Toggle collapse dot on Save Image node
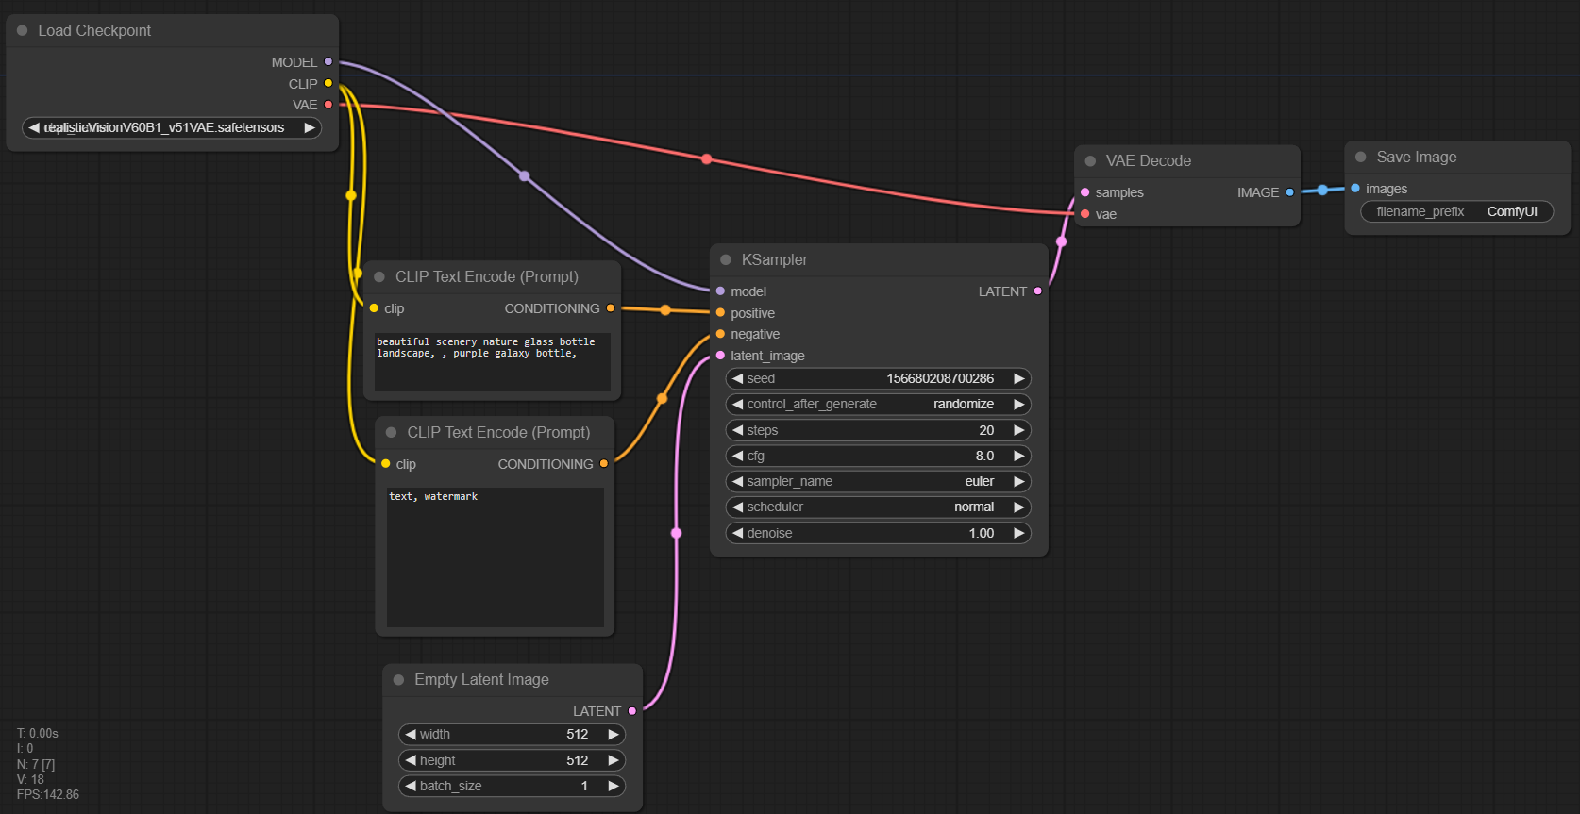Image resolution: width=1580 pixels, height=814 pixels. 1361,158
